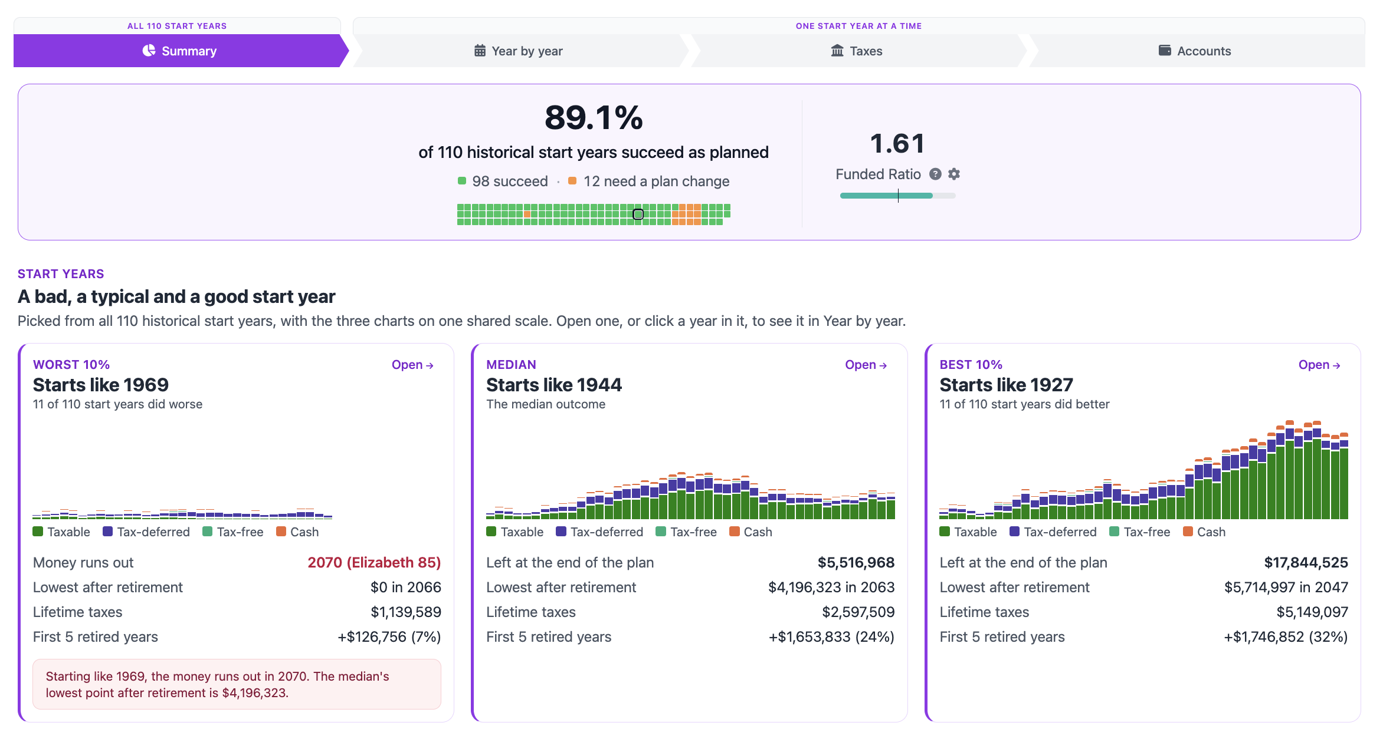Open the Best 10% 1927 scenario
This screenshot has height=739, width=1383.
1319,365
